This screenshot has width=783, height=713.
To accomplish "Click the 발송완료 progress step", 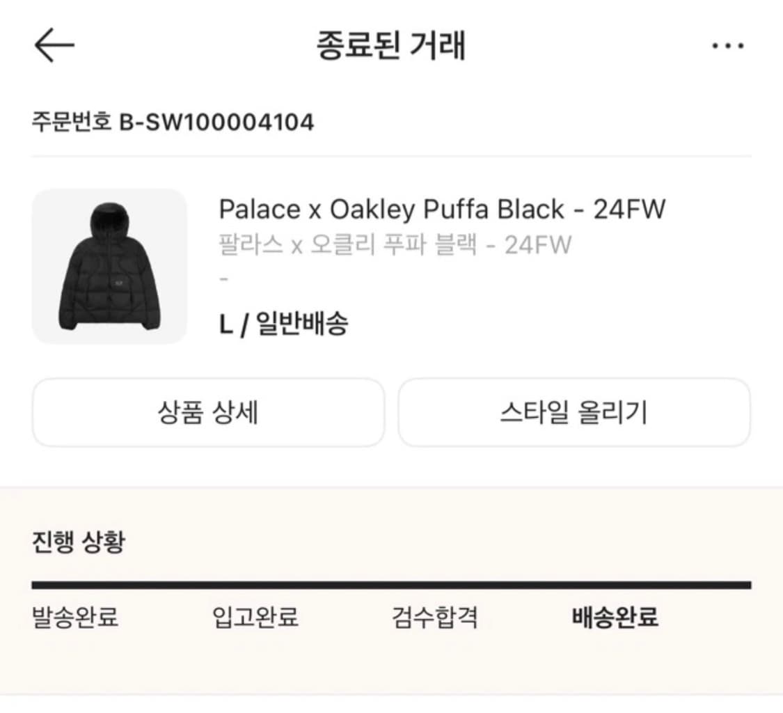I will click(74, 618).
